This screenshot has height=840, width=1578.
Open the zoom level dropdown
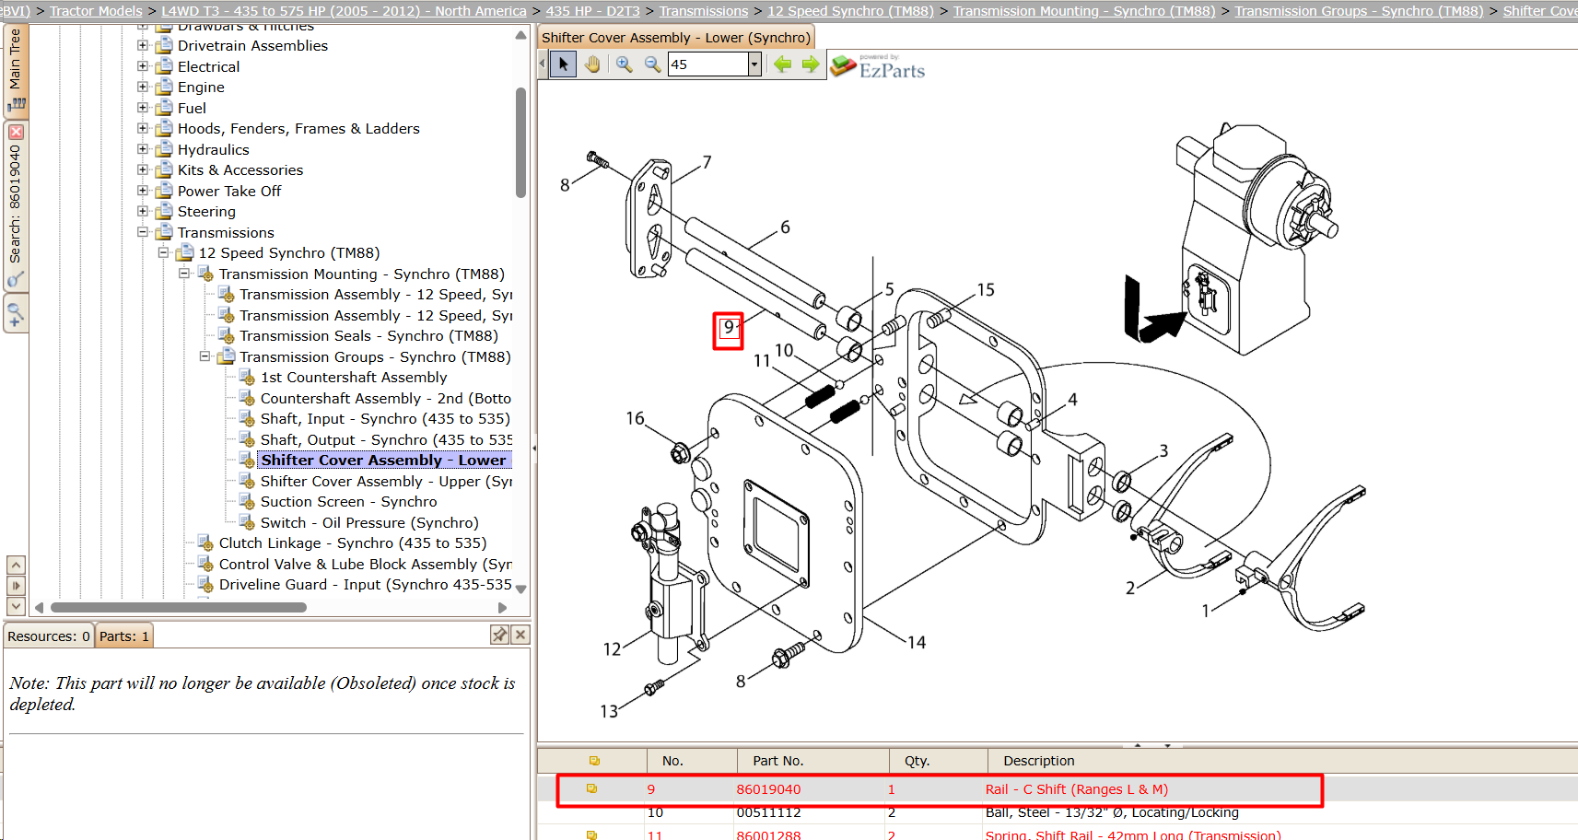coord(754,64)
